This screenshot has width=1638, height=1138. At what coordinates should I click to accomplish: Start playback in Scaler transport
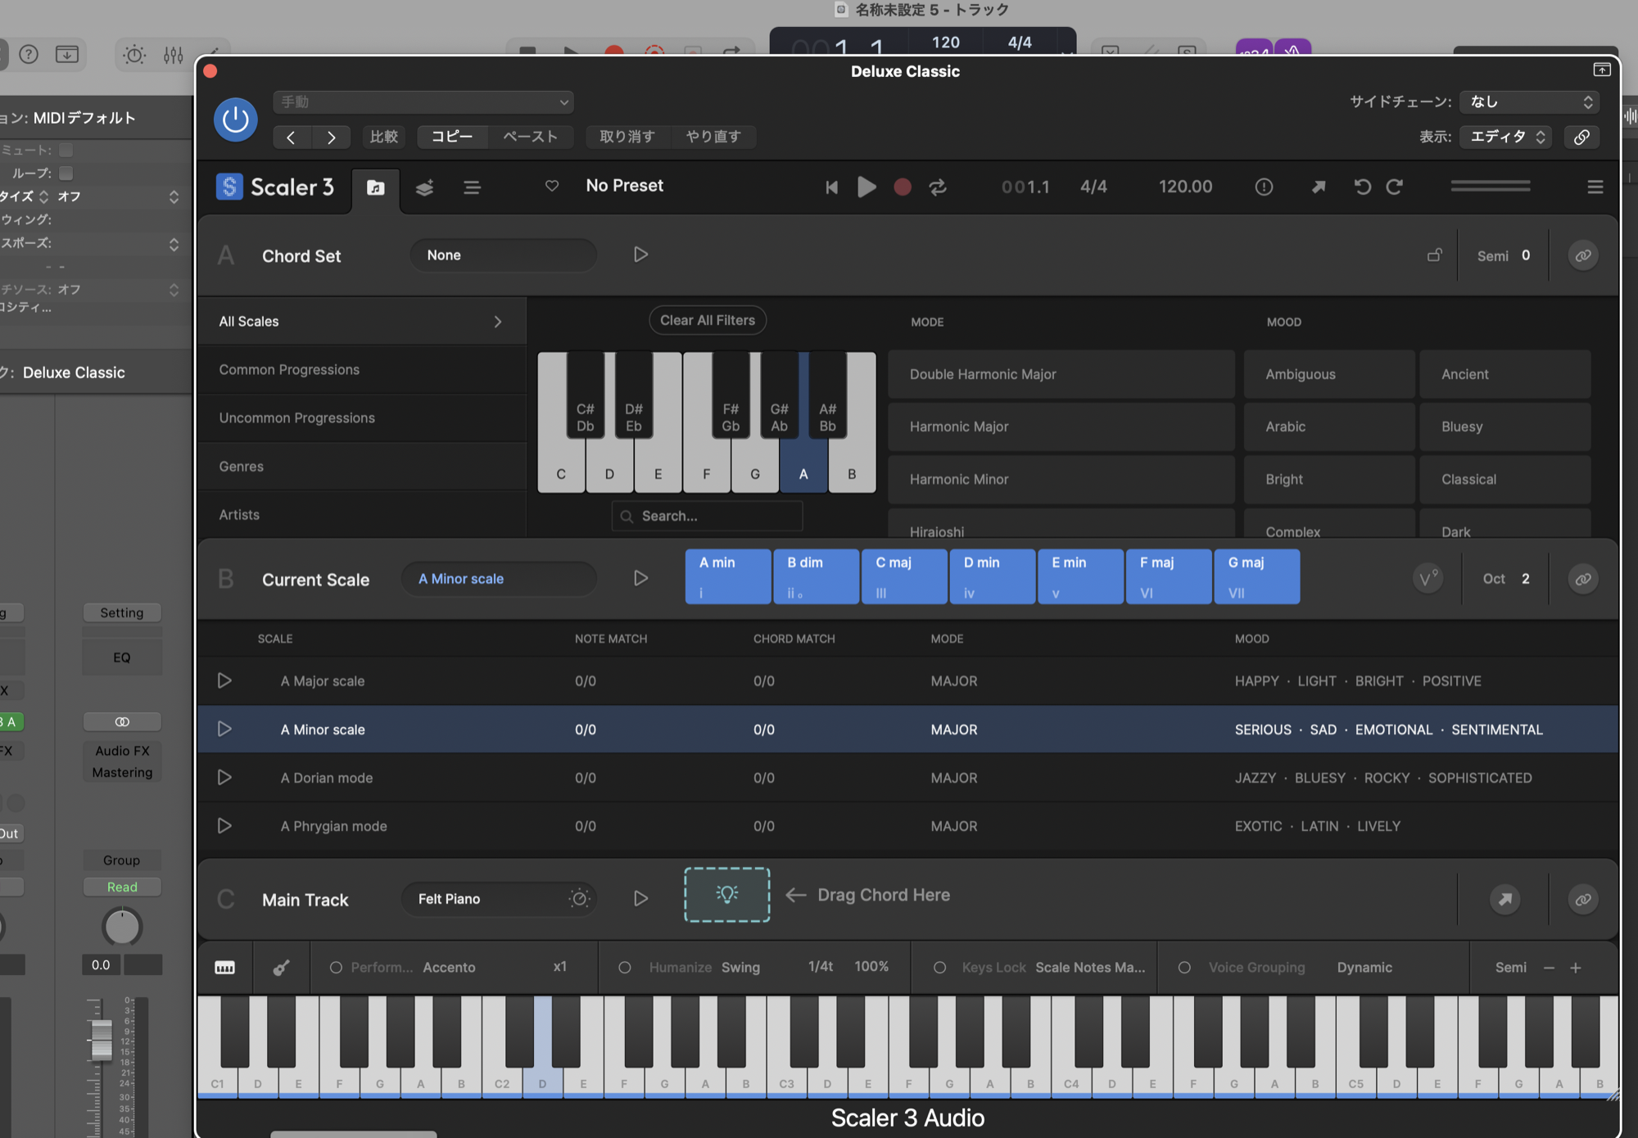tap(867, 187)
